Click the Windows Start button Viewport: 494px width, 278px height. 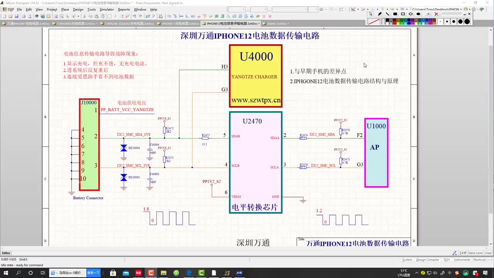6,273
